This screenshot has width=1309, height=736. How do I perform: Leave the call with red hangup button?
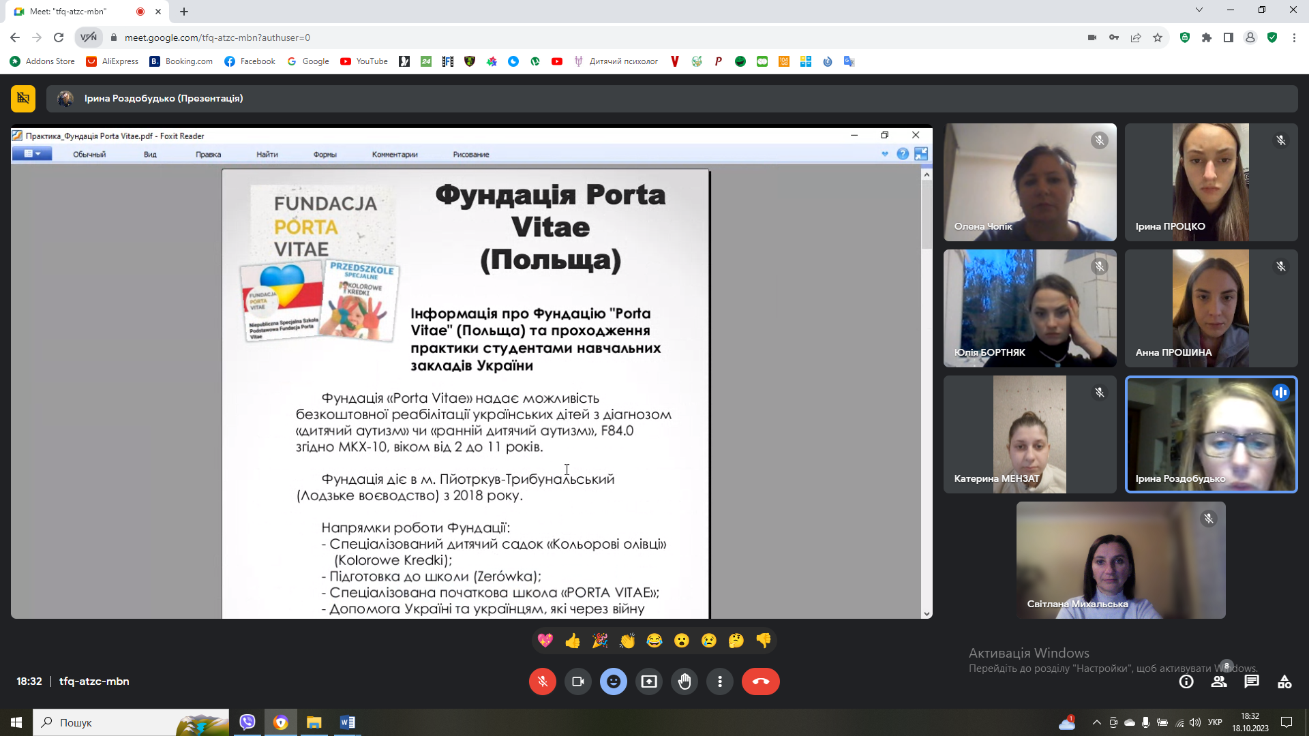(760, 681)
